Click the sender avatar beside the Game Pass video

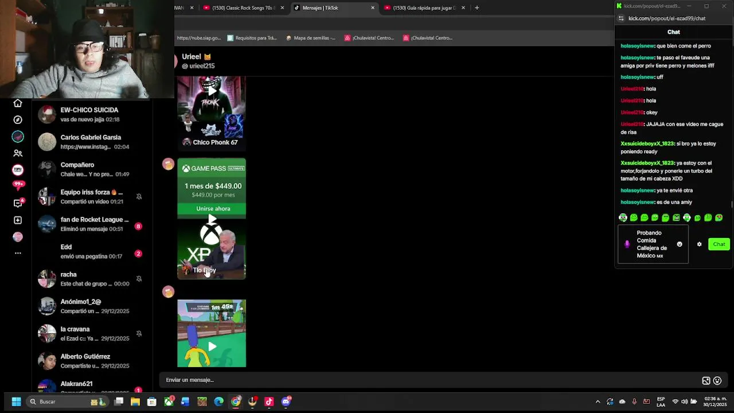point(168,165)
